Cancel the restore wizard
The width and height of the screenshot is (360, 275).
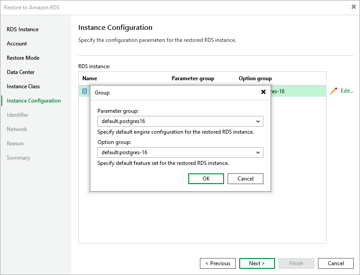(x=335, y=263)
